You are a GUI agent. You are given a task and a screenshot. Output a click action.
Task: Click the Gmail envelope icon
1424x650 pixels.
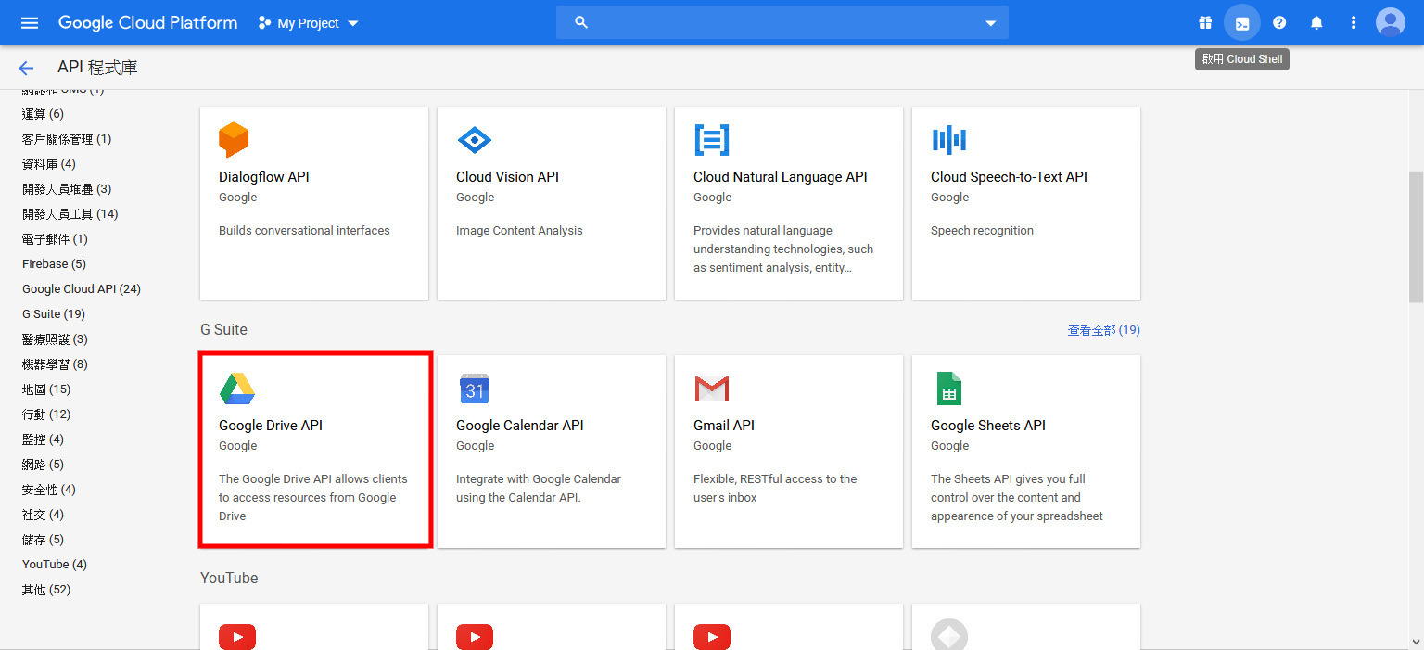(x=712, y=389)
